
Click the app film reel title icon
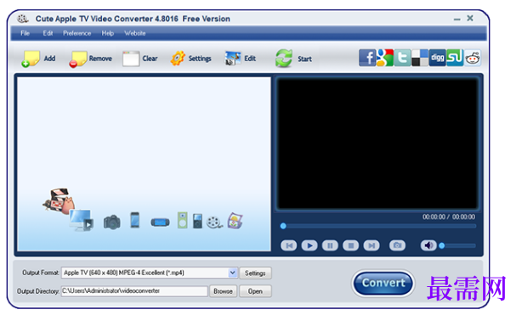tap(23, 19)
